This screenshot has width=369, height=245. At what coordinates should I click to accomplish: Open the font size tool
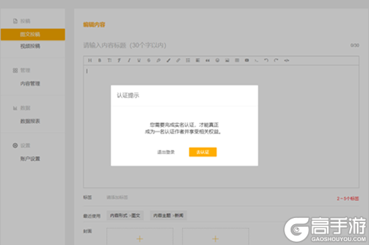[x=109, y=61]
